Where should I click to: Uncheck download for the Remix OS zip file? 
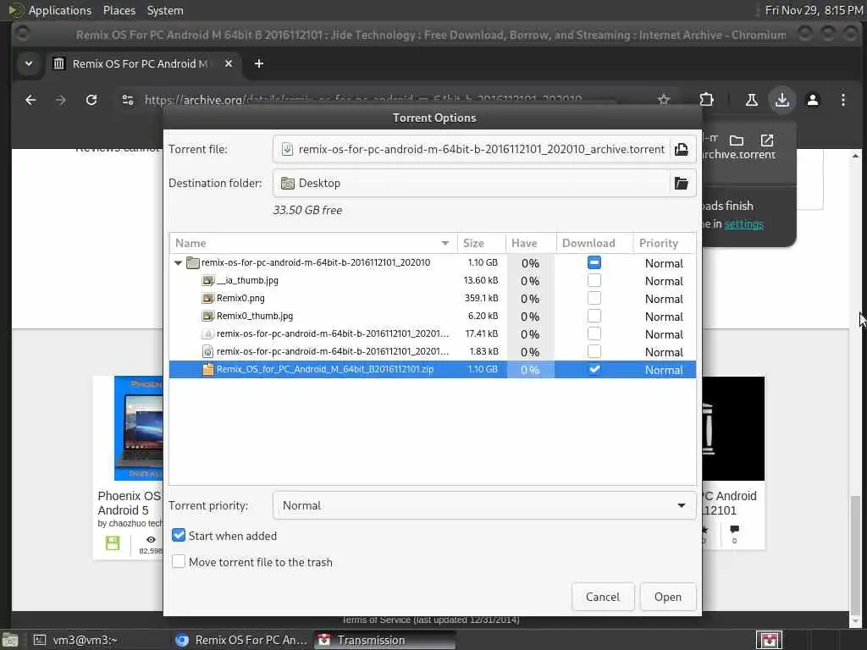[594, 369]
